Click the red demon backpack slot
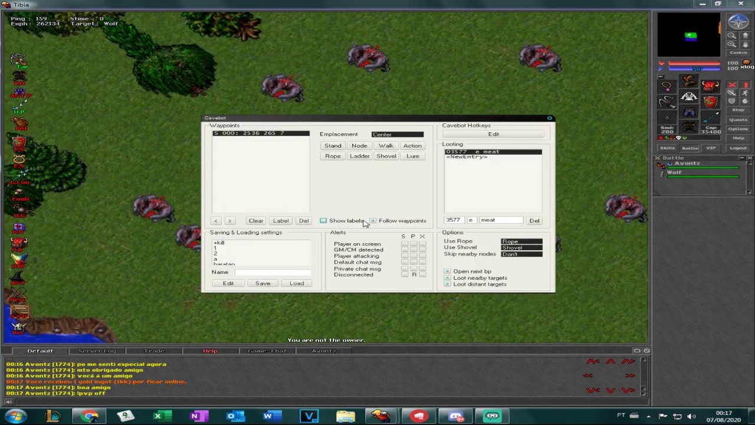 click(x=711, y=87)
